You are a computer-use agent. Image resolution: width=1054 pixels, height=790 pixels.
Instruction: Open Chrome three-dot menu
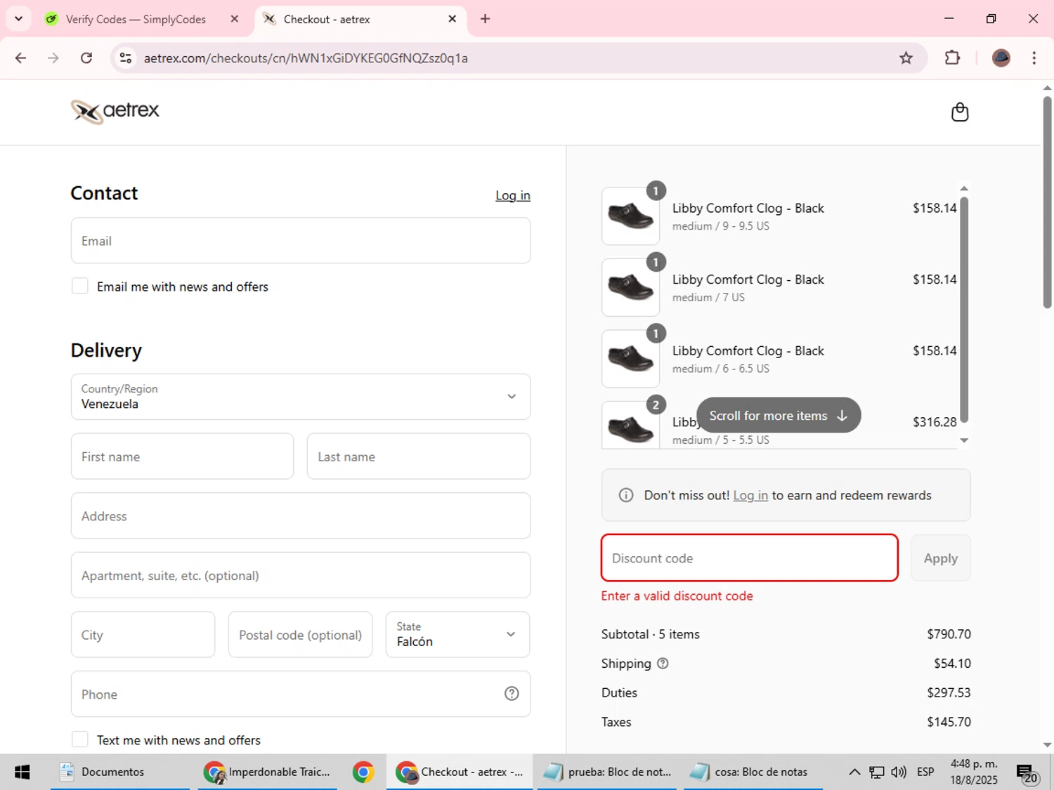click(x=1034, y=58)
